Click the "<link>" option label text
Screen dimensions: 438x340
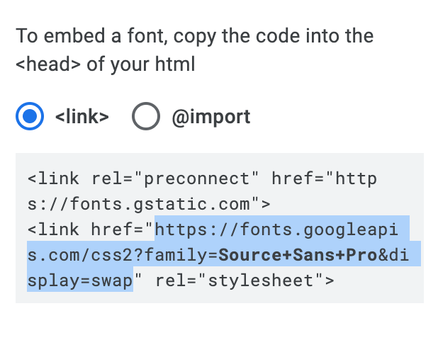pos(82,117)
